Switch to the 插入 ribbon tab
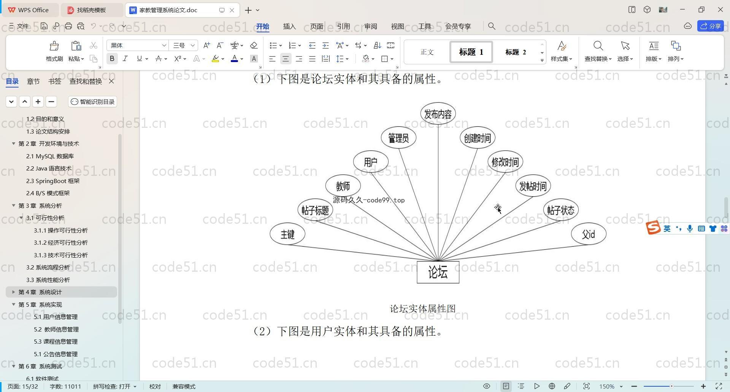Screen dimensions: 730x392 (x=289, y=26)
